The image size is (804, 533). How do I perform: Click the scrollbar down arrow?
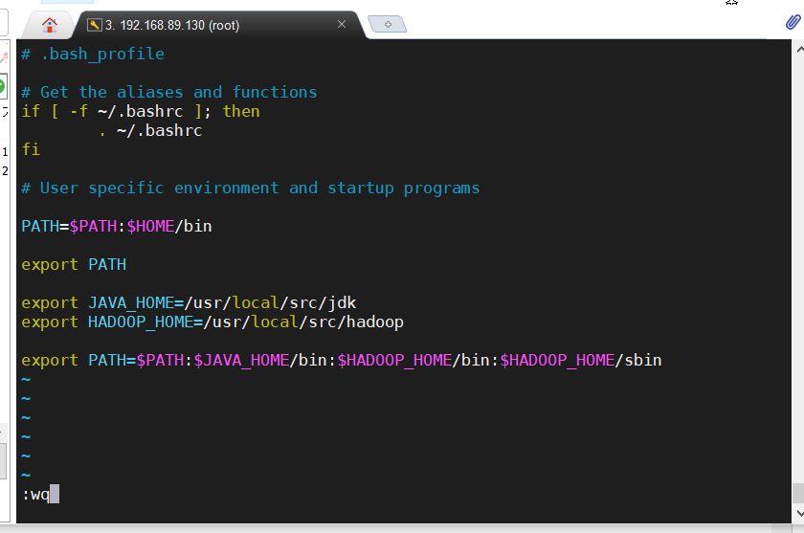tap(799, 513)
